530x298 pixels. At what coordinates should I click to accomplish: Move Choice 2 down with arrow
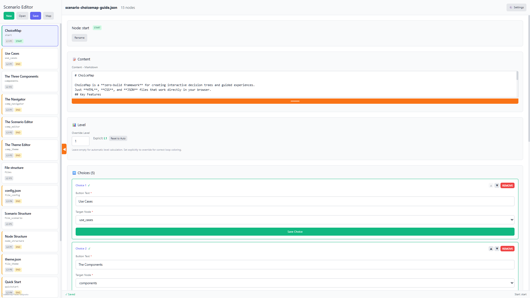[x=497, y=249]
